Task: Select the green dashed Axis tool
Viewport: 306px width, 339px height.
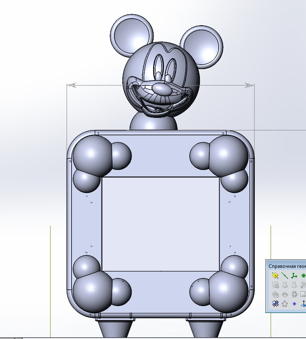Action: (284, 276)
